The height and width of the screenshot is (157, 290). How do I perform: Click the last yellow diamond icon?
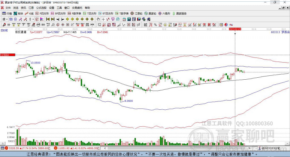92,19
